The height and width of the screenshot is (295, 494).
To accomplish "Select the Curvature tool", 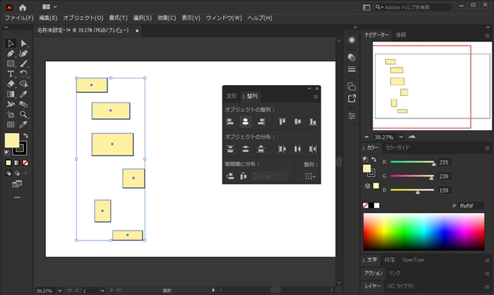I will [24, 53].
